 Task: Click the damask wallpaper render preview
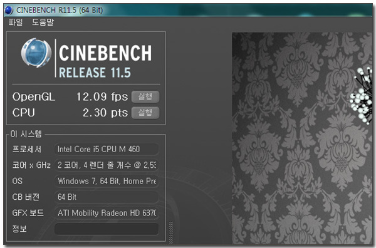[302, 138]
